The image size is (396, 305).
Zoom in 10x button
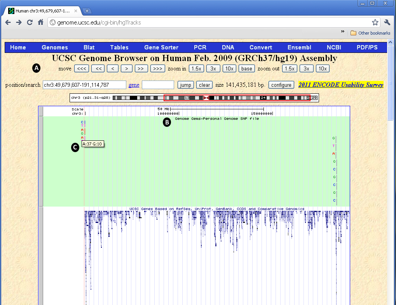(230, 69)
